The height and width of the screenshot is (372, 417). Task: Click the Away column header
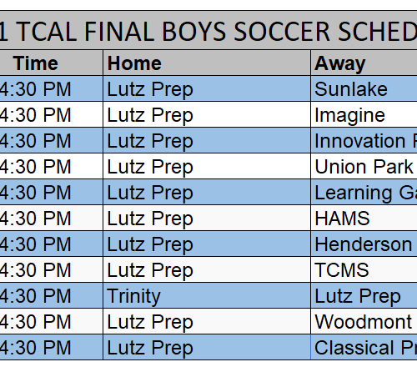364,63
